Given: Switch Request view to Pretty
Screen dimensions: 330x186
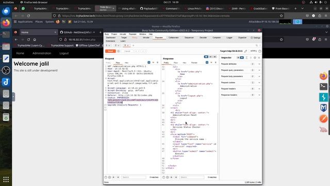Looking at the screenshot, I should pyautogui.click(x=108, y=63).
